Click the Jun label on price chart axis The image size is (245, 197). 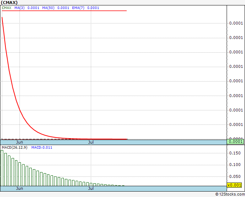pyautogui.click(x=19, y=142)
